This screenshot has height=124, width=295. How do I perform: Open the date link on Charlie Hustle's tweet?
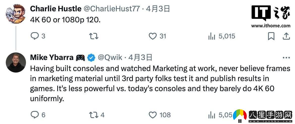pyautogui.click(x=158, y=9)
